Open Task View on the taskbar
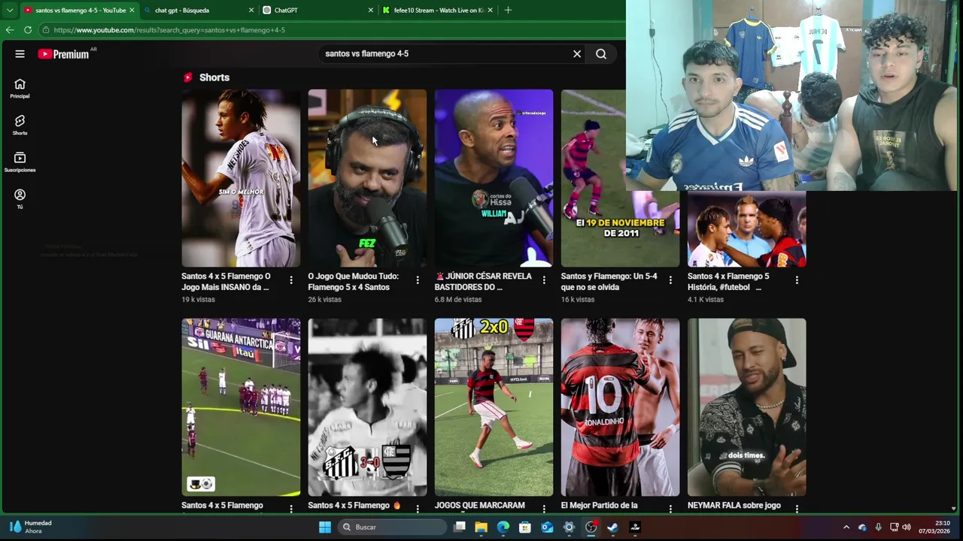 click(x=459, y=527)
